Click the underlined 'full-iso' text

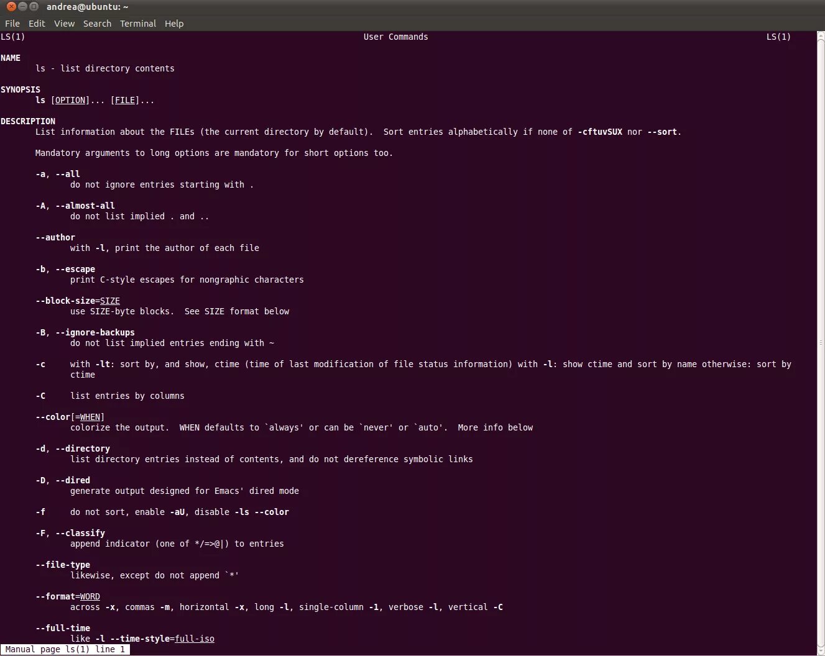point(195,639)
